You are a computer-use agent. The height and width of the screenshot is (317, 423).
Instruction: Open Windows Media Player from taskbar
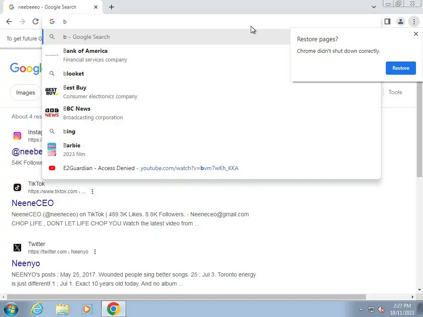click(88, 309)
